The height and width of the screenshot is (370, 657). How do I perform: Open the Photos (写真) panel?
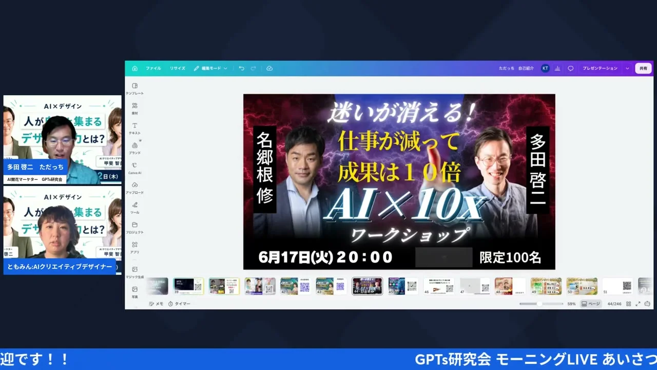[134, 292]
